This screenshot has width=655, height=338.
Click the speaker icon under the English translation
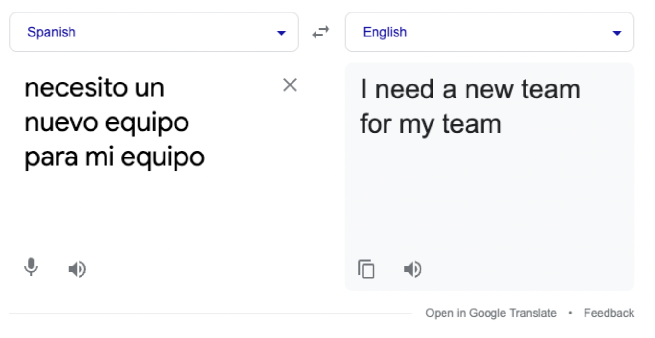(x=411, y=269)
